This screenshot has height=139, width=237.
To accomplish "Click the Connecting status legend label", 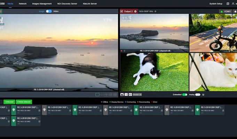I will 131,102.
